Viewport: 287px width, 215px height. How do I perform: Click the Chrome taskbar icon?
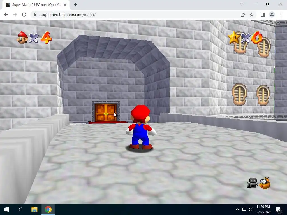(x=48, y=209)
